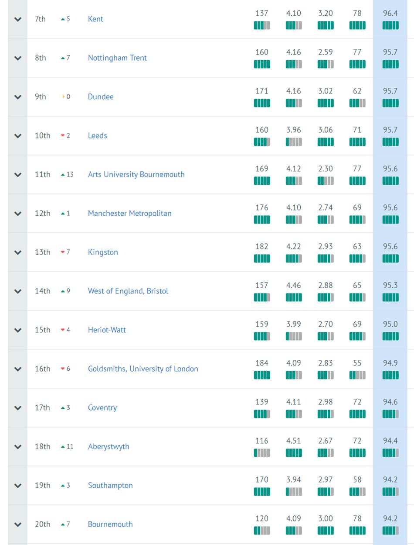Screen dimensions: 414x545
Task: Open the 20th-ranked Bournemouth link
Action: [x=110, y=524]
